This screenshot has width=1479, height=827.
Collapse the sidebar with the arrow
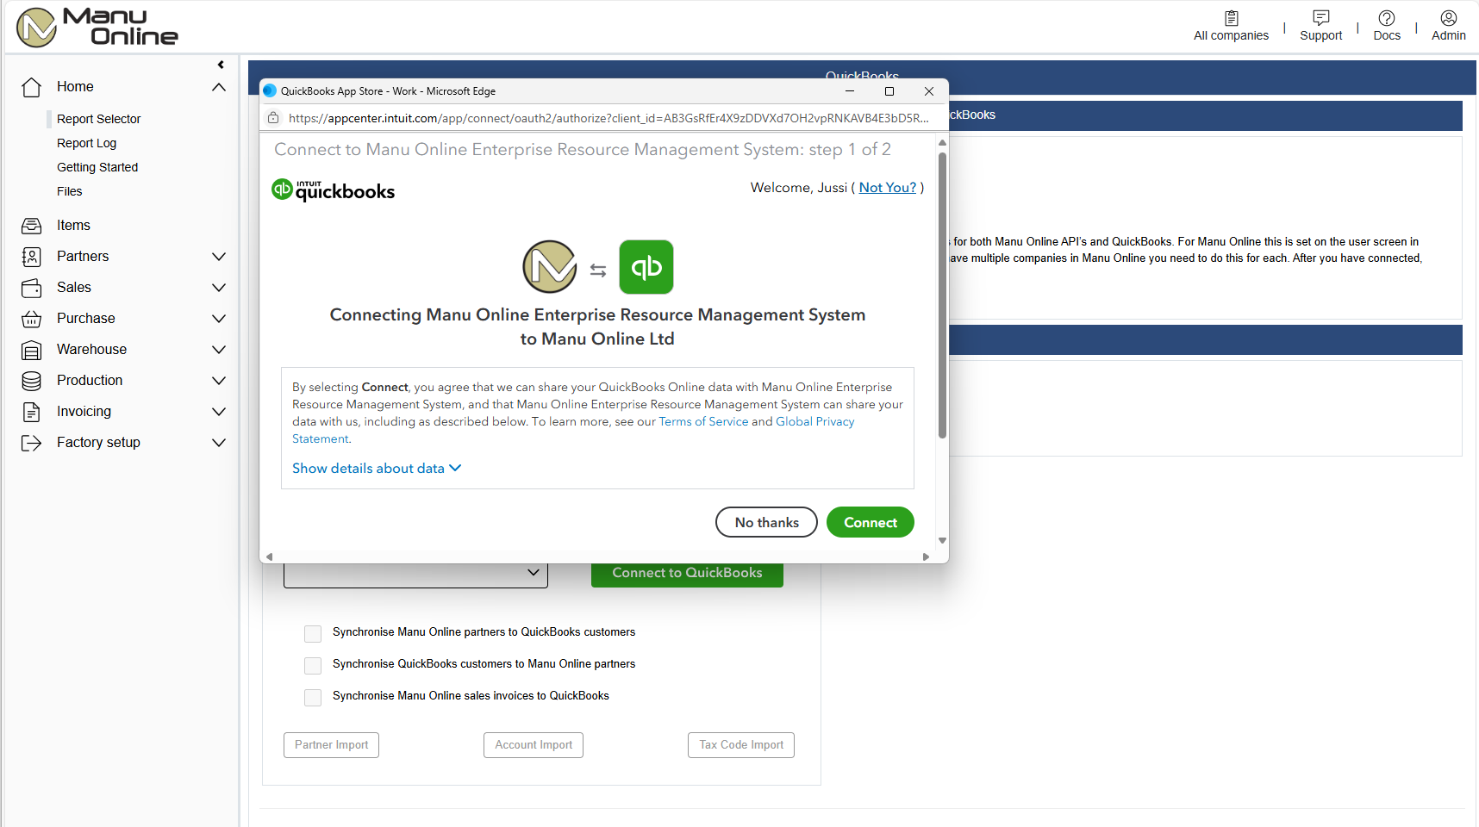(x=221, y=65)
